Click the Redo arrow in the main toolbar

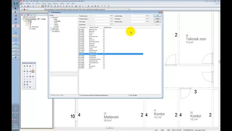(x=39, y=6)
